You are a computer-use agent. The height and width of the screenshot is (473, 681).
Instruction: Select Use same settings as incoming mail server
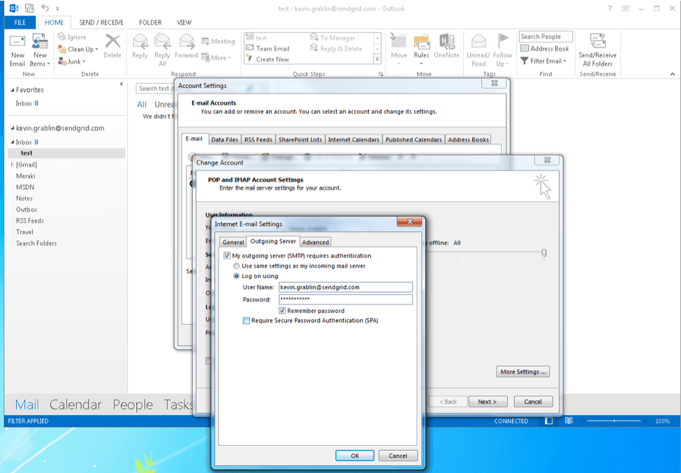coord(237,265)
